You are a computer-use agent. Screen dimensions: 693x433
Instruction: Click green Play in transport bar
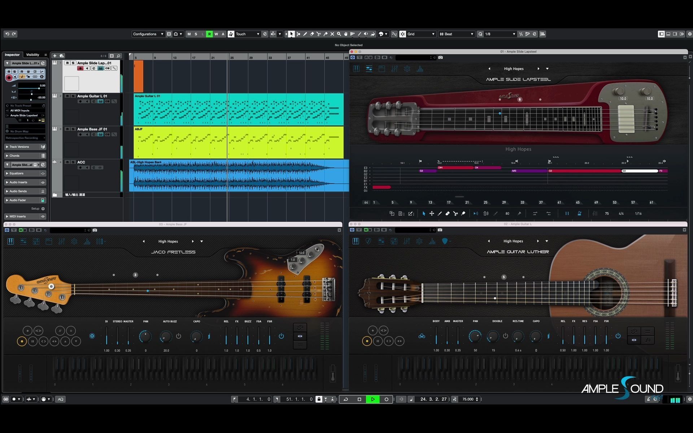point(373,399)
